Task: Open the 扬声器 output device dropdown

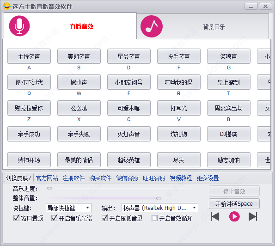Action: (160, 208)
